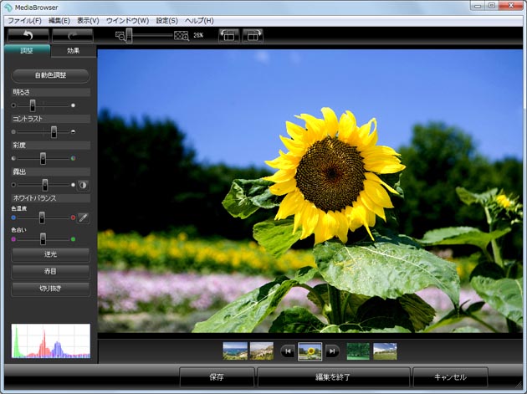This screenshot has height=394, width=527.
Task: Select the current sunflower thumbnail
Action: [310, 351]
